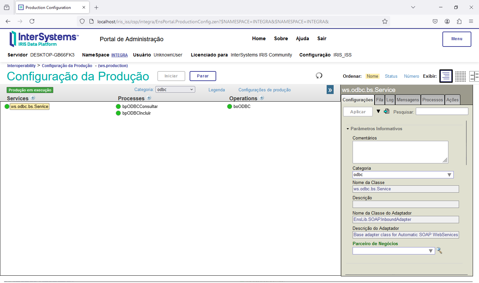The height and width of the screenshot is (283, 479).
Task: Click the magnifier icon beside Parceiro de Negócios
Action: (x=439, y=251)
